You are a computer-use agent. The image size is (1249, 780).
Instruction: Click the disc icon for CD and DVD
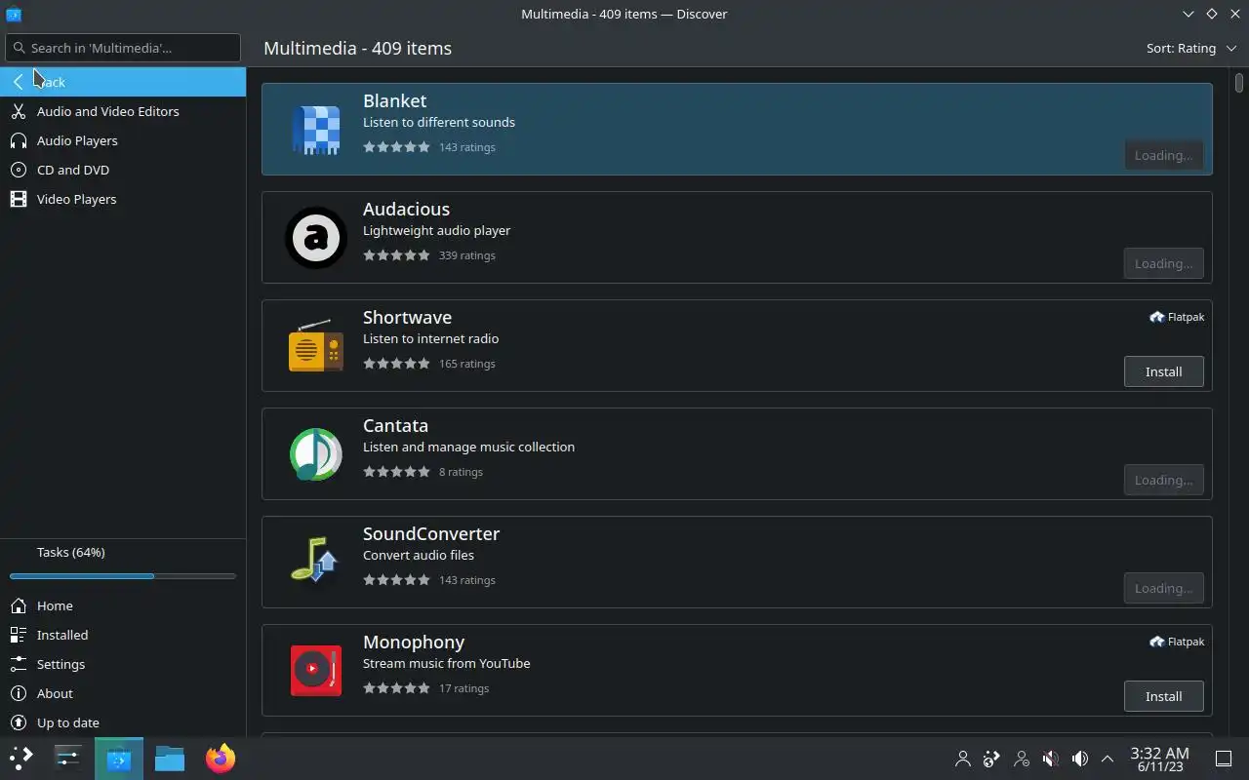pos(19,170)
